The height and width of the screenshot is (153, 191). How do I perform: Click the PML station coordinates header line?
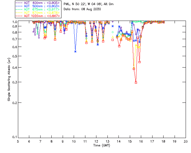click(89, 4)
